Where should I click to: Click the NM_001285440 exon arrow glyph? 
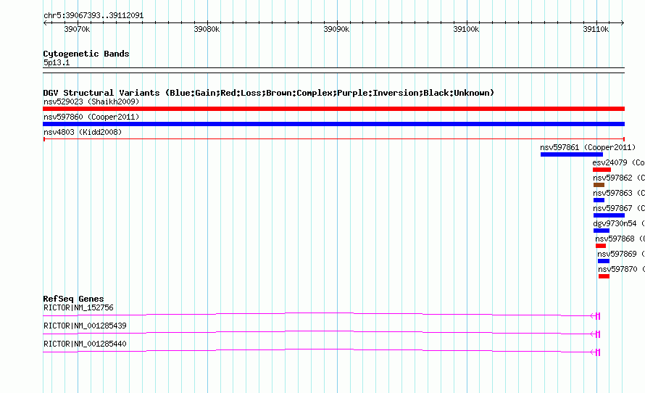coord(595,352)
